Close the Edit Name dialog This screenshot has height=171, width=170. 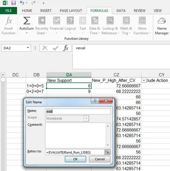pyautogui.click(x=106, y=101)
